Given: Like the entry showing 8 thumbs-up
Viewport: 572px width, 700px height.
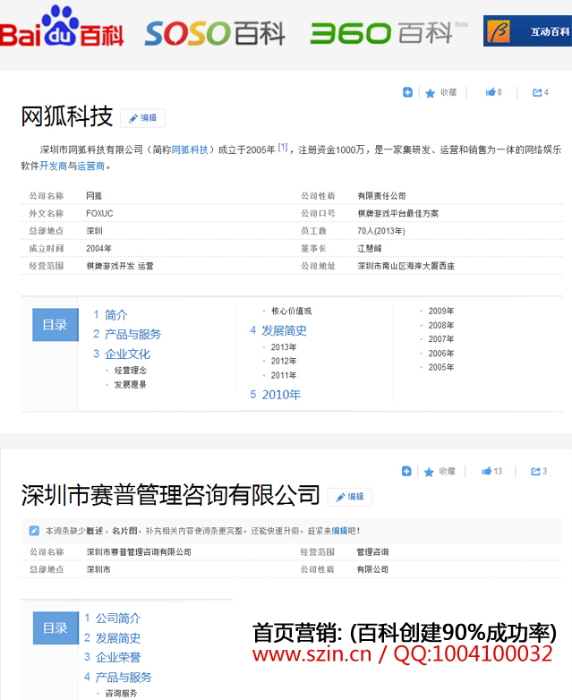Looking at the screenshot, I should [493, 92].
